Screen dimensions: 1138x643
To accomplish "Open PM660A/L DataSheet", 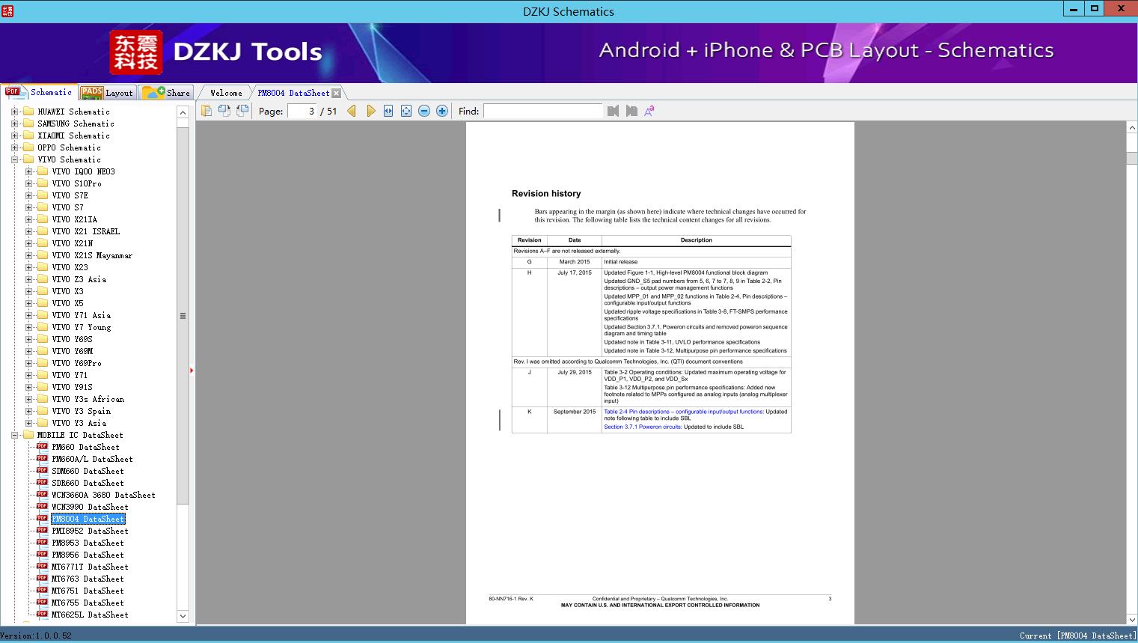I will point(92,459).
